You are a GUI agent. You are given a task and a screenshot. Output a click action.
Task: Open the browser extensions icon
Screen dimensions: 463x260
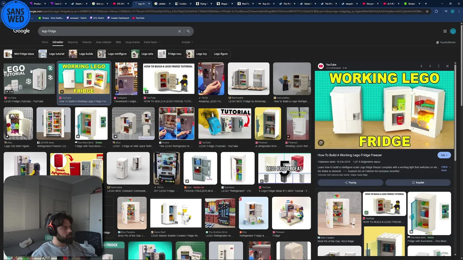[436, 11]
